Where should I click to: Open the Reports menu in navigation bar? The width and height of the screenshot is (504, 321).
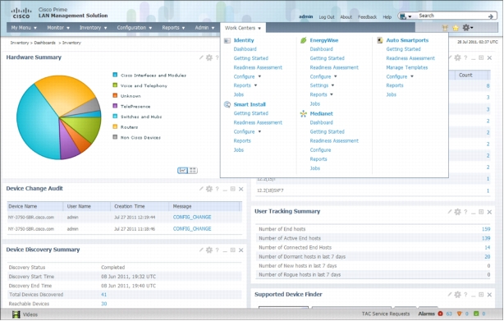tap(173, 28)
